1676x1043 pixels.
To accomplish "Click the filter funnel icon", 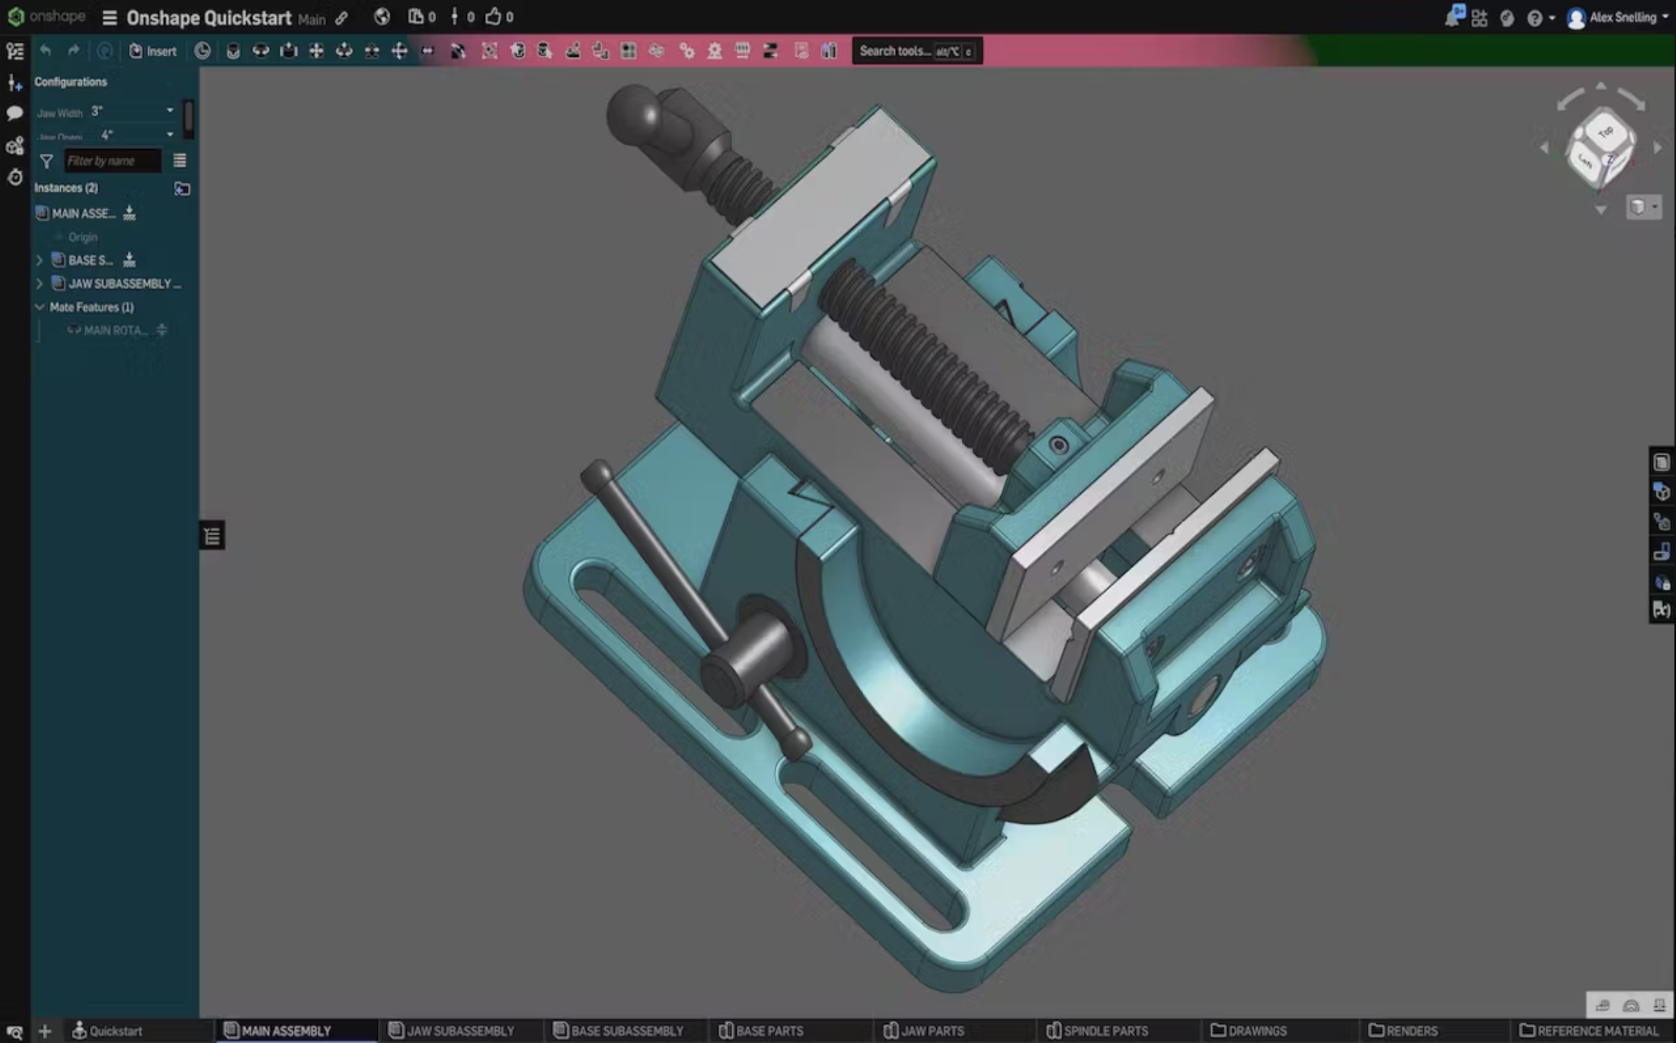I will [x=46, y=161].
